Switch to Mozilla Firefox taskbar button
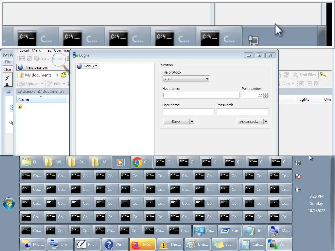Viewport: 335px width, 251px height. [x=143, y=244]
